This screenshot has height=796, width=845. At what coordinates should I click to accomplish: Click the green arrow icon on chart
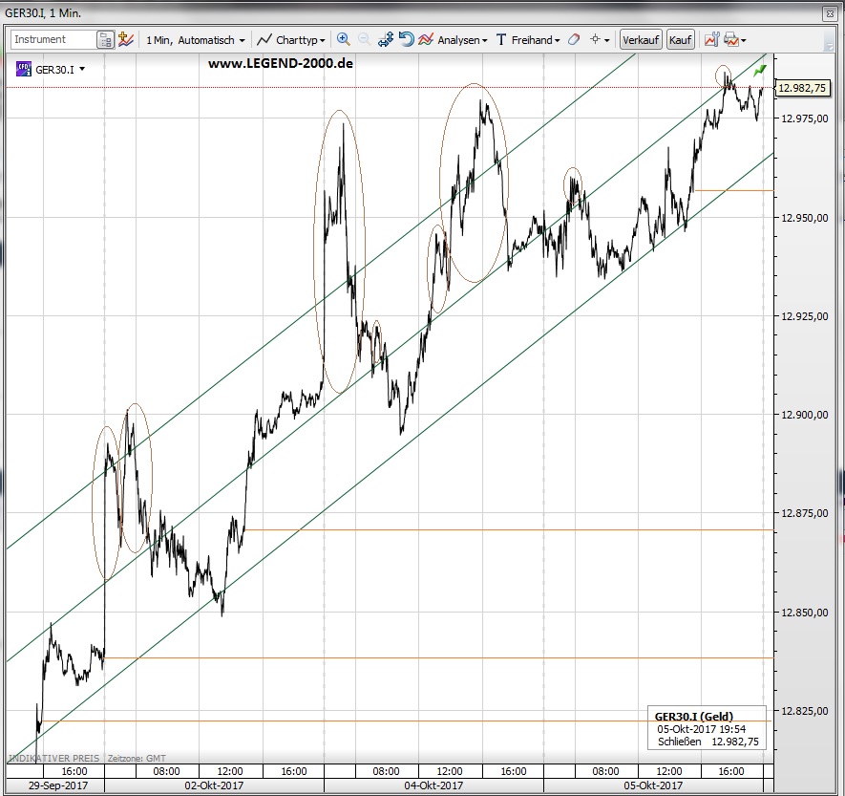coord(760,71)
